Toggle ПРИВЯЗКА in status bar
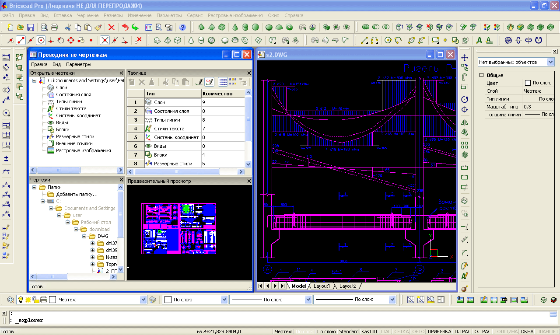 point(439,332)
